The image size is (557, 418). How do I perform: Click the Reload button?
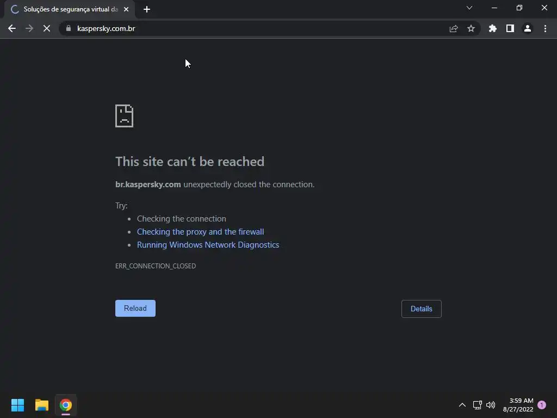[135, 308]
